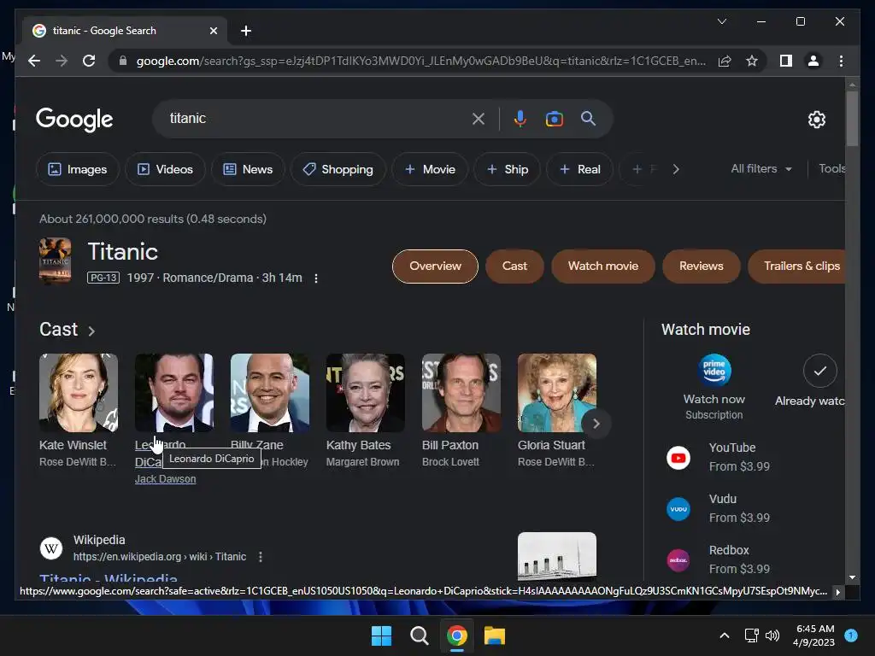Click the Titanic movie poster thumbnail
This screenshot has width=875, height=656.
pyautogui.click(x=56, y=261)
